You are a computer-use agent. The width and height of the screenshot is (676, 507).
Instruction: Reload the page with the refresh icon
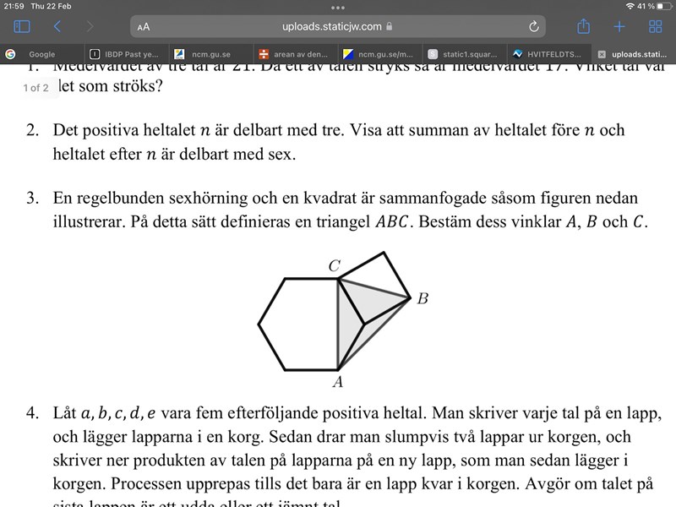533,27
